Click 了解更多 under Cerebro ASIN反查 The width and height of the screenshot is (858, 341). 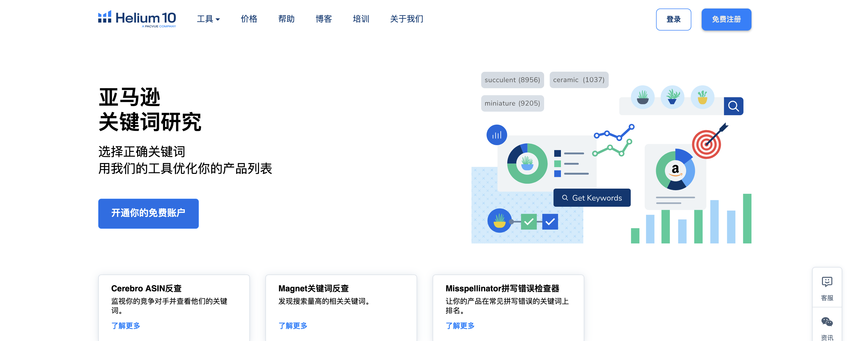coord(125,325)
